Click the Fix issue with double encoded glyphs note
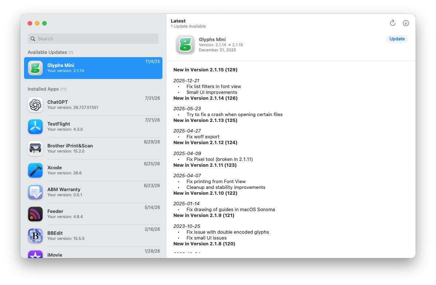This screenshot has height=285, width=436. point(227,232)
